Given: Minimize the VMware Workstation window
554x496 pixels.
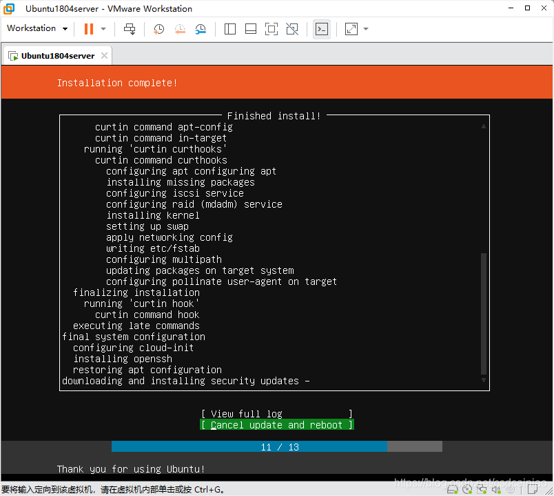Looking at the screenshot, I should (x=511, y=8).
